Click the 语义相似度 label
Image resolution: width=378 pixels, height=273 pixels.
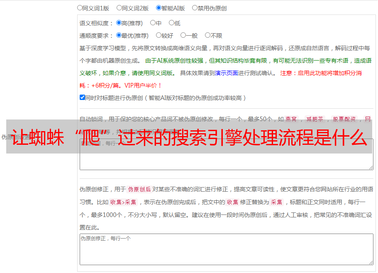[x=96, y=23]
